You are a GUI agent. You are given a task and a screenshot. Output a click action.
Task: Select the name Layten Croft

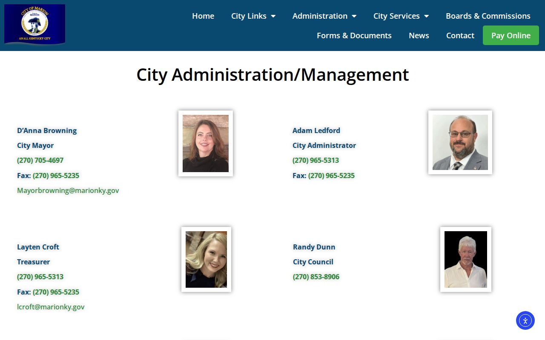[38, 247]
